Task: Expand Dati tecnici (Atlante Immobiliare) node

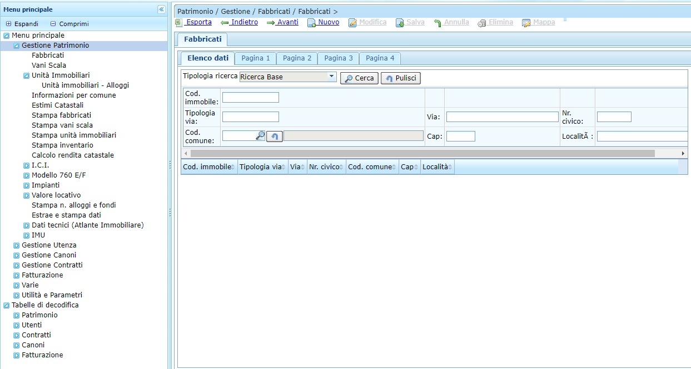Action: (26, 225)
